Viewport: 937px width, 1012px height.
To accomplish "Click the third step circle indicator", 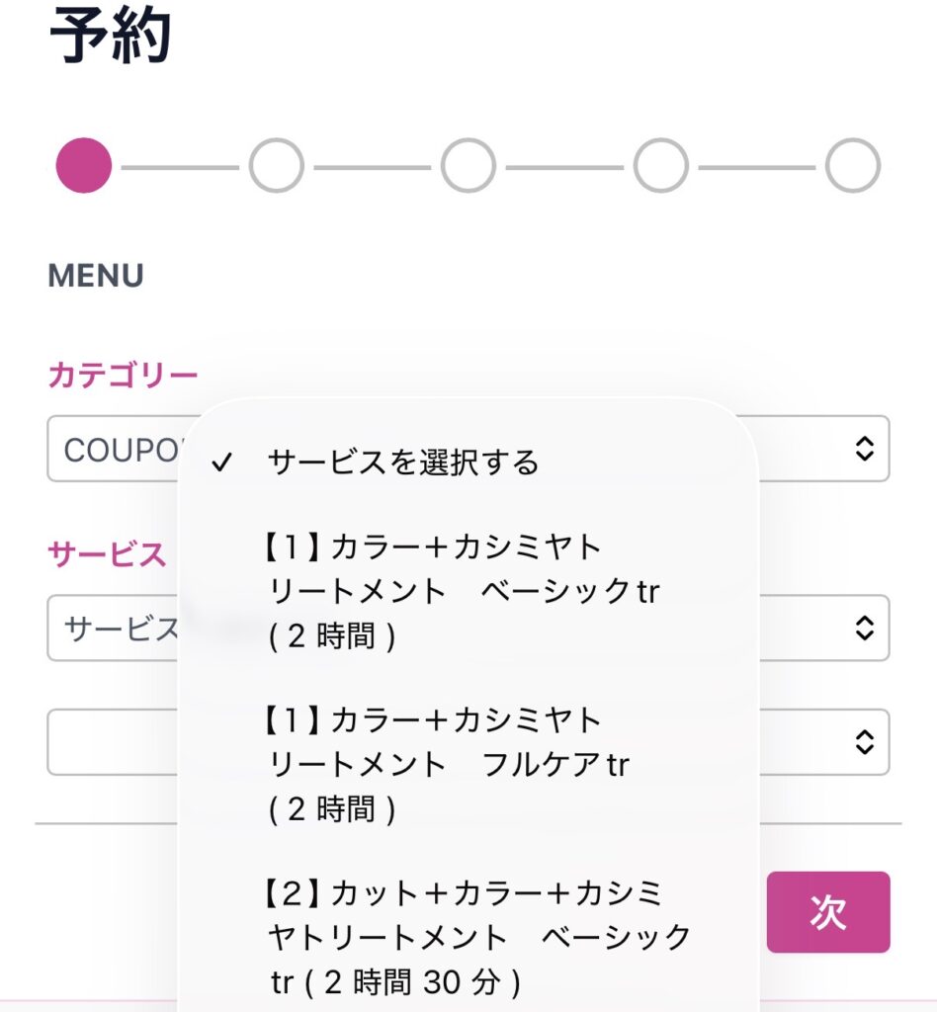I will [x=468, y=165].
